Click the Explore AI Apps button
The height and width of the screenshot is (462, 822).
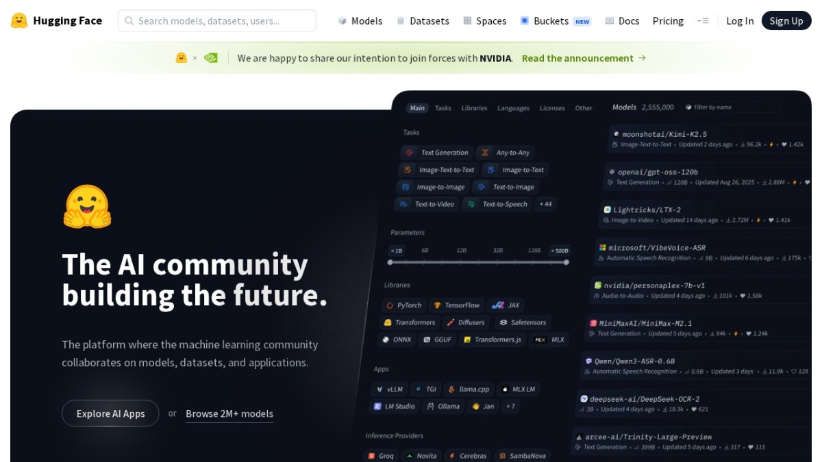tap(110, 413)
